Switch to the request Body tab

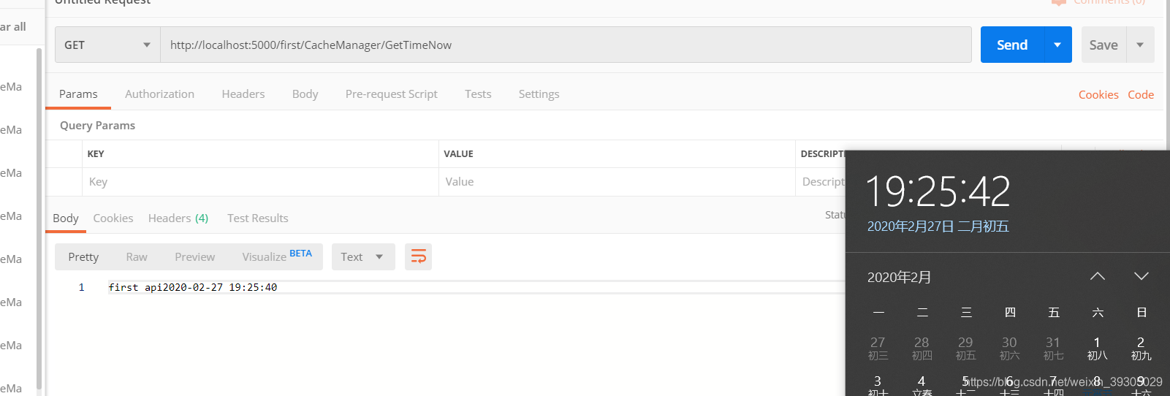click(305, 94)
